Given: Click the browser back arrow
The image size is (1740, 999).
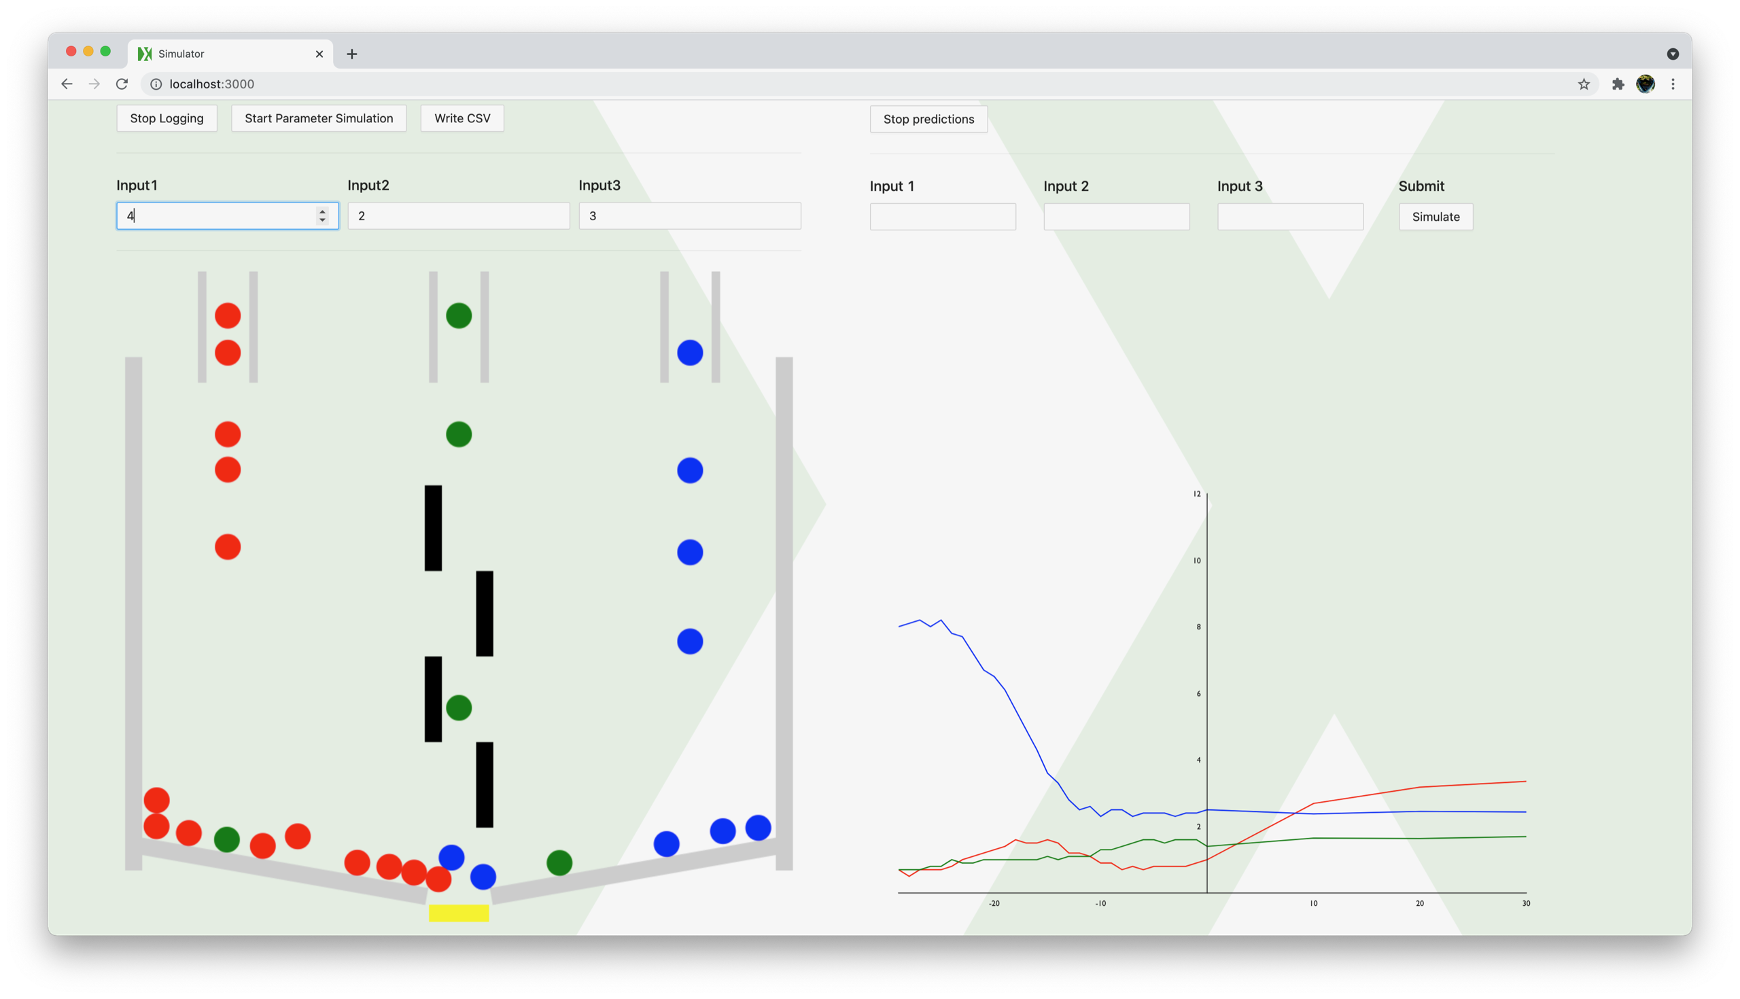Looking at the screenshot, I should click(x=67, y=84).
